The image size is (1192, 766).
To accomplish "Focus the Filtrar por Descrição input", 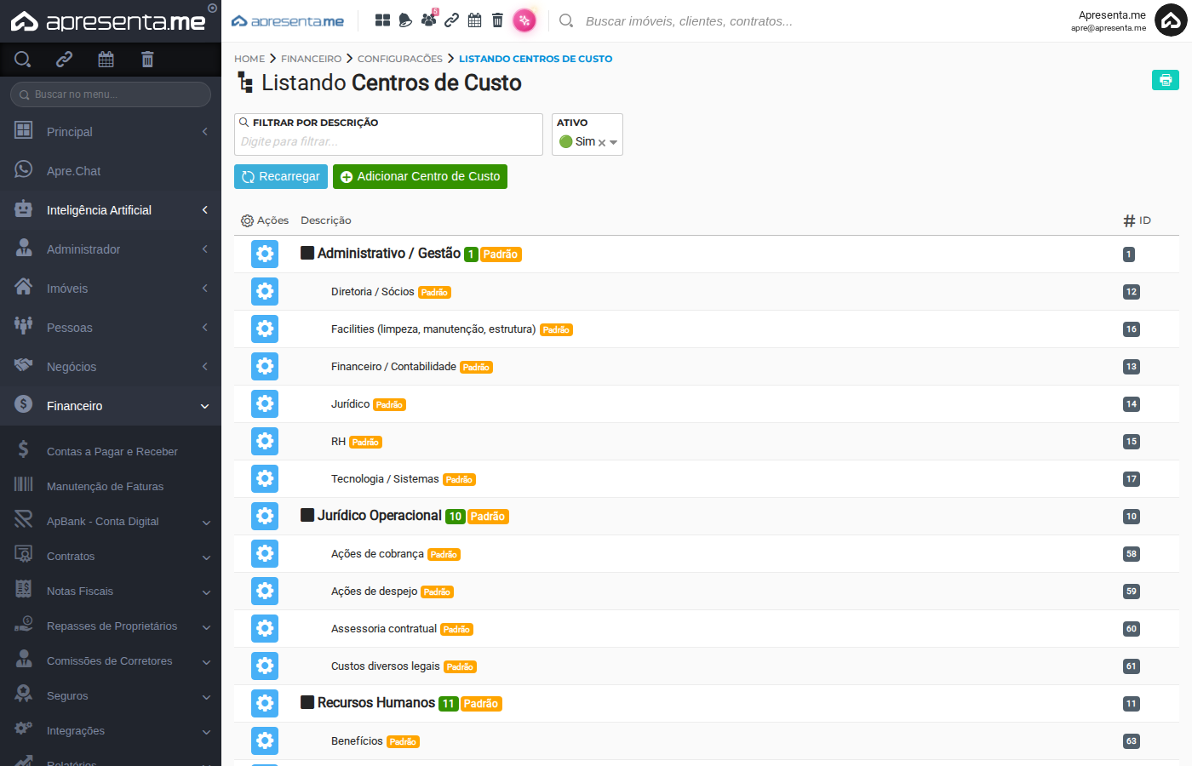I will (388, 141).
